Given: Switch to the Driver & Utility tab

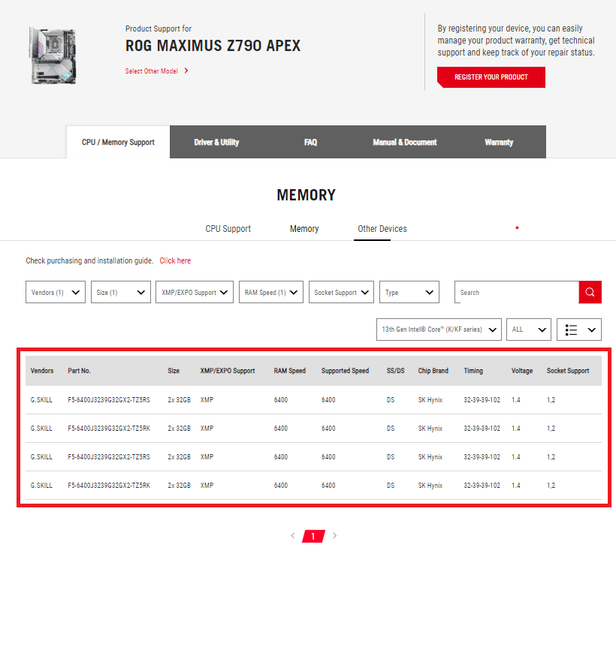Looking at the screenshot, I should (216, 142).
